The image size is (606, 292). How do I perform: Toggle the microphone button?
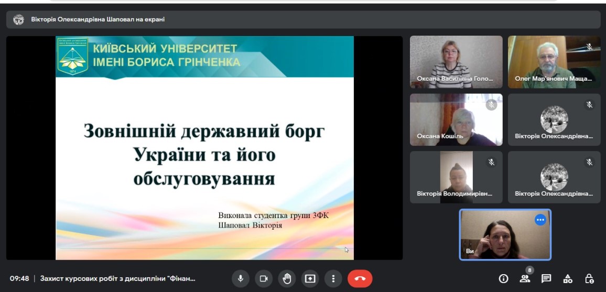[x=241, y=278]
